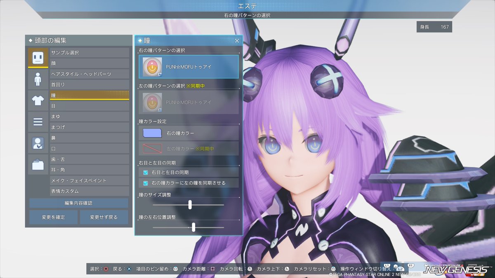This screenshot has width=495, height=278.
Task: Click the 項目のピン留め button icon
Action: click(176, 269)
